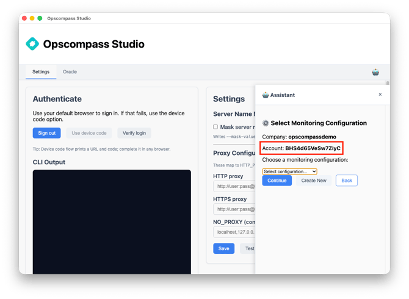
Task: Select account ID BHS4d65VeSw7ZiyC text
Action: [x=313, y=148]
